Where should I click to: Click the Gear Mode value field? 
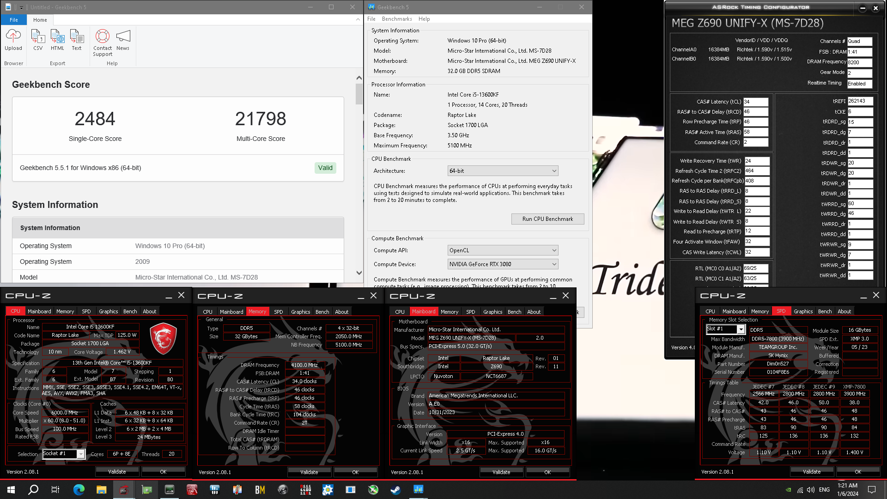pyautogui.click(x=859, y=73)
